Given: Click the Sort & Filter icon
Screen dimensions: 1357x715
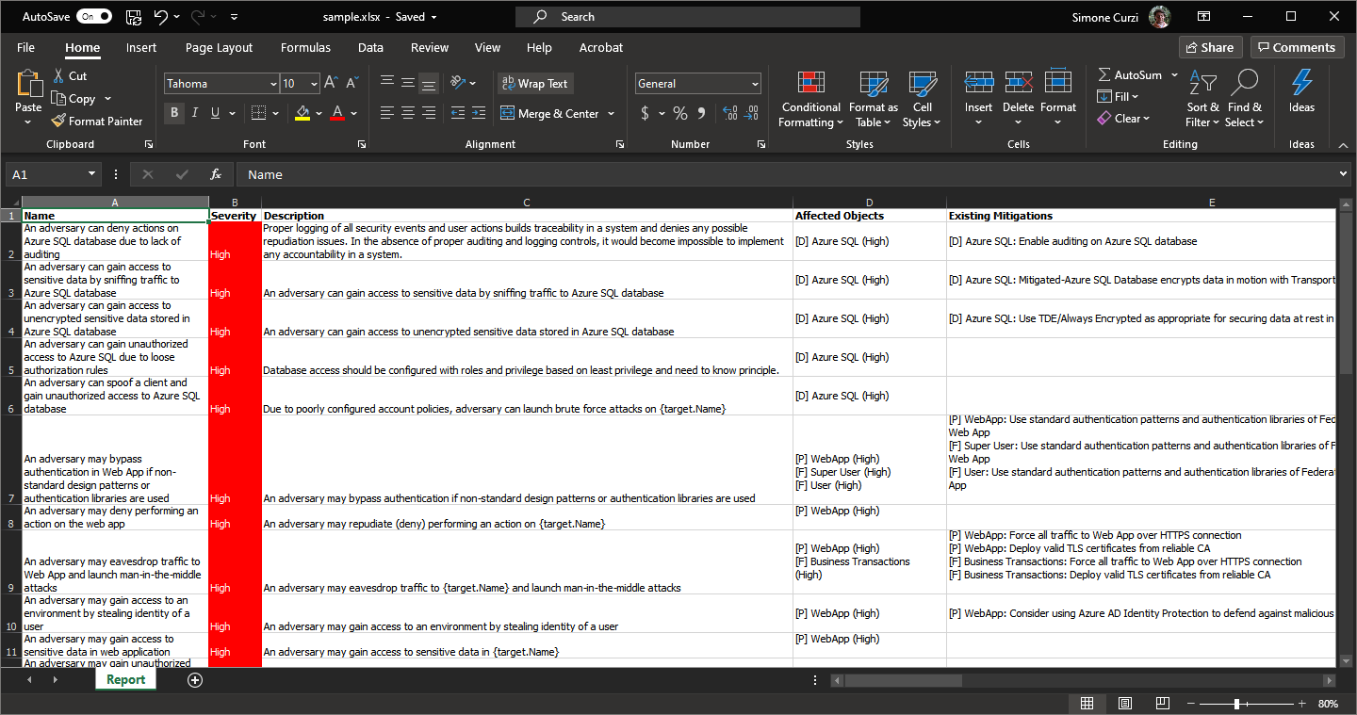Looking at the screenshot, I should click(1202, 100).
